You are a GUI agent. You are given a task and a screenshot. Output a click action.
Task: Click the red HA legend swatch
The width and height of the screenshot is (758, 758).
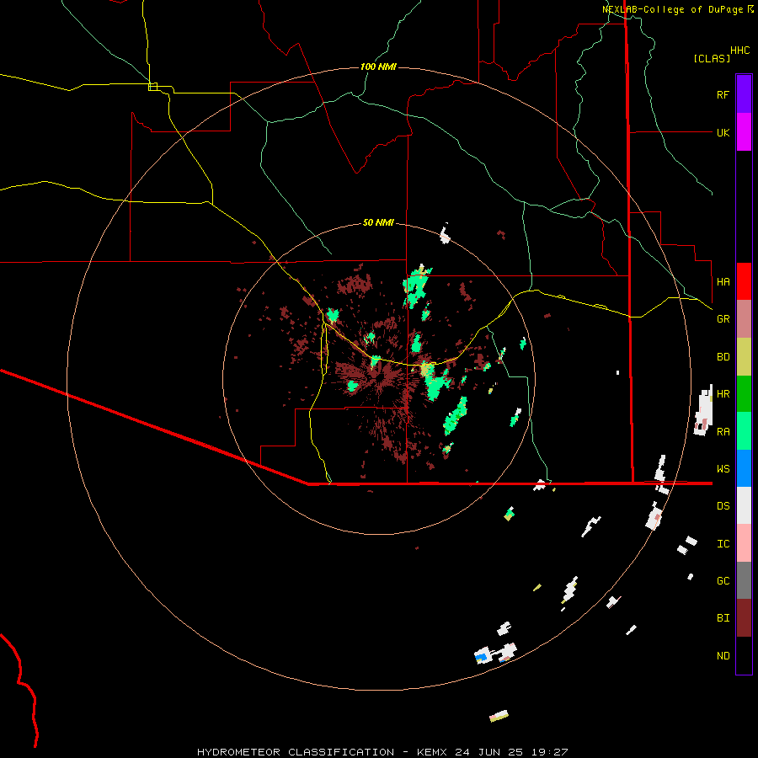tap(744, 281)
